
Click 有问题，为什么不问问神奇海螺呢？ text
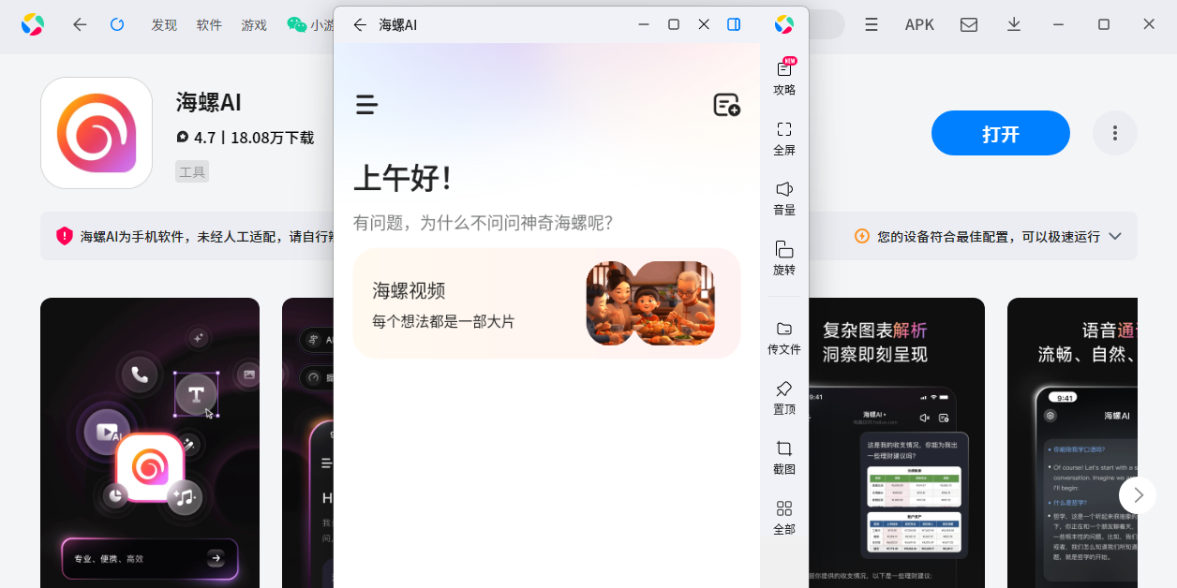483,223
